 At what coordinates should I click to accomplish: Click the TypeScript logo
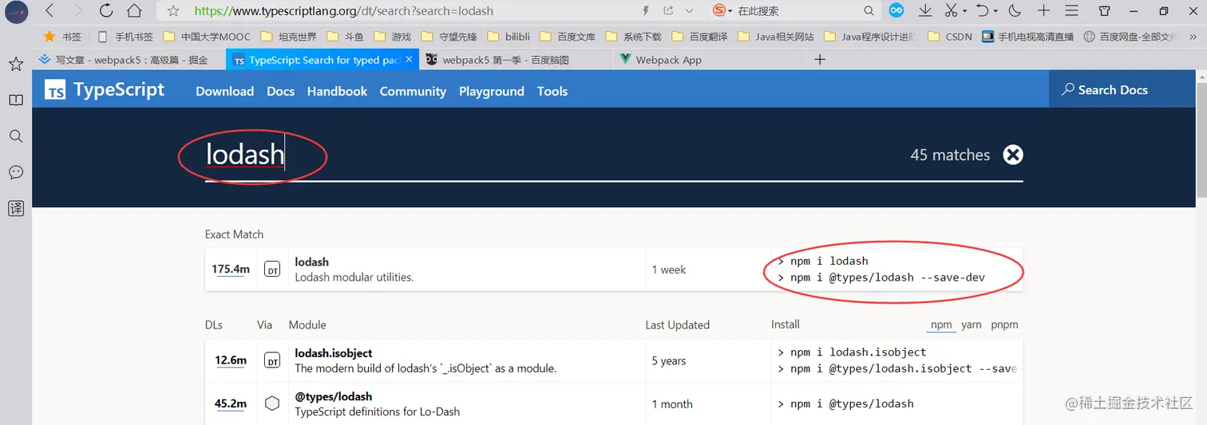(105, 90)
